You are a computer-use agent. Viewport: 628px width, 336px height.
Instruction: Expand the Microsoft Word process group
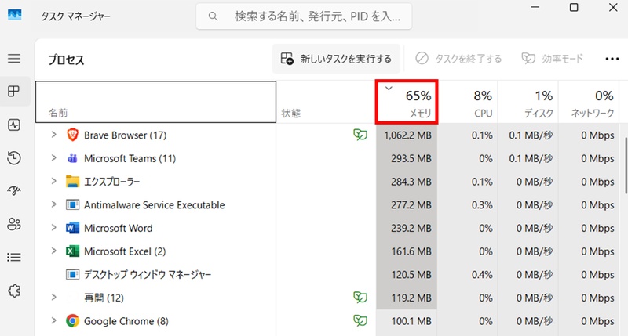click(53, 227)
